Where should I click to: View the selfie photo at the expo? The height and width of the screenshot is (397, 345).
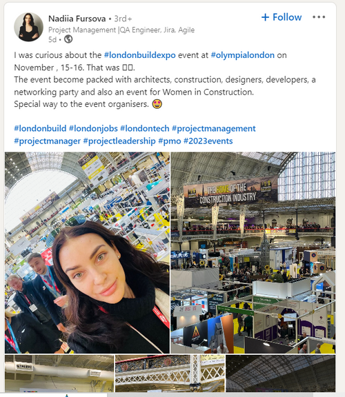click(x=87, y=252)
